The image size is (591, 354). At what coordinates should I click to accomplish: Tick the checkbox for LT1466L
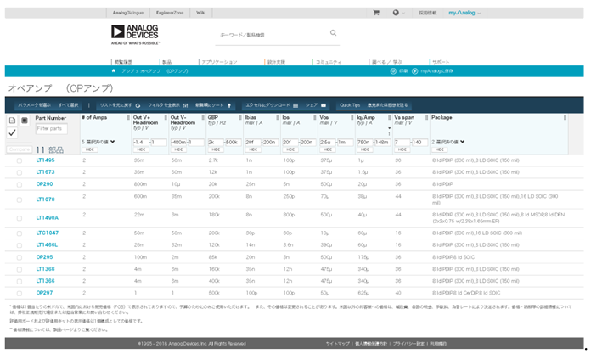click(x=20, y=245)
